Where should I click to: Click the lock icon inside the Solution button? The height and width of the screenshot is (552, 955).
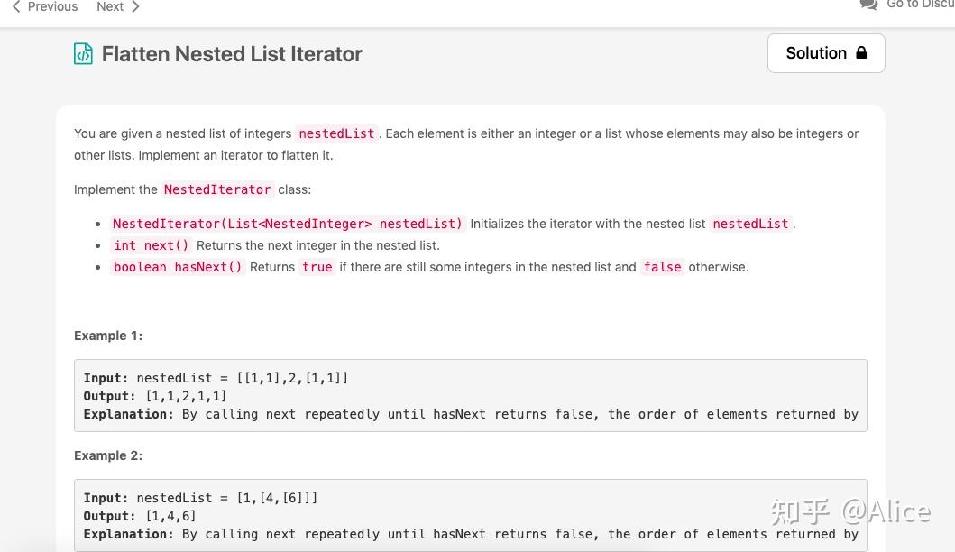pos(861,52)
